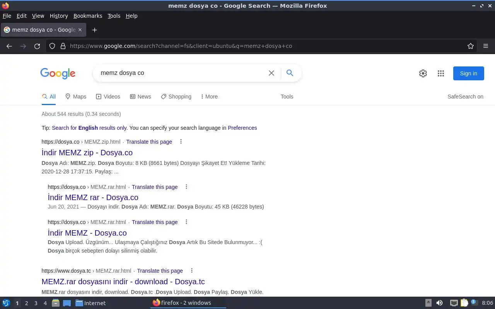The image size is (495, 309).
Task: Open İndir MEMZ rar - Dosya.co result
Action: click(93, 197)
